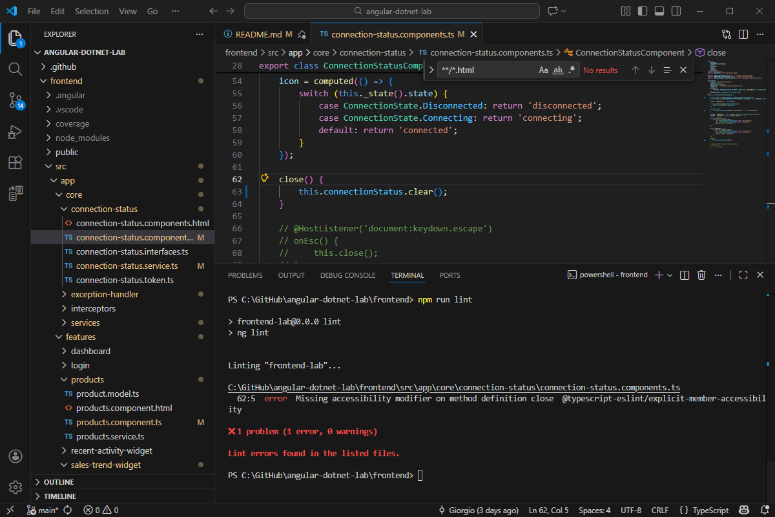The width and height of the screenshot is (775, 517).
Task: Click the UTF-8 encoding indicator
Action: pyautogui.click(x=630, y=510)
